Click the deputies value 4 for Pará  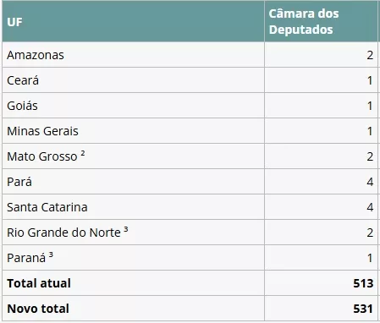370,182
